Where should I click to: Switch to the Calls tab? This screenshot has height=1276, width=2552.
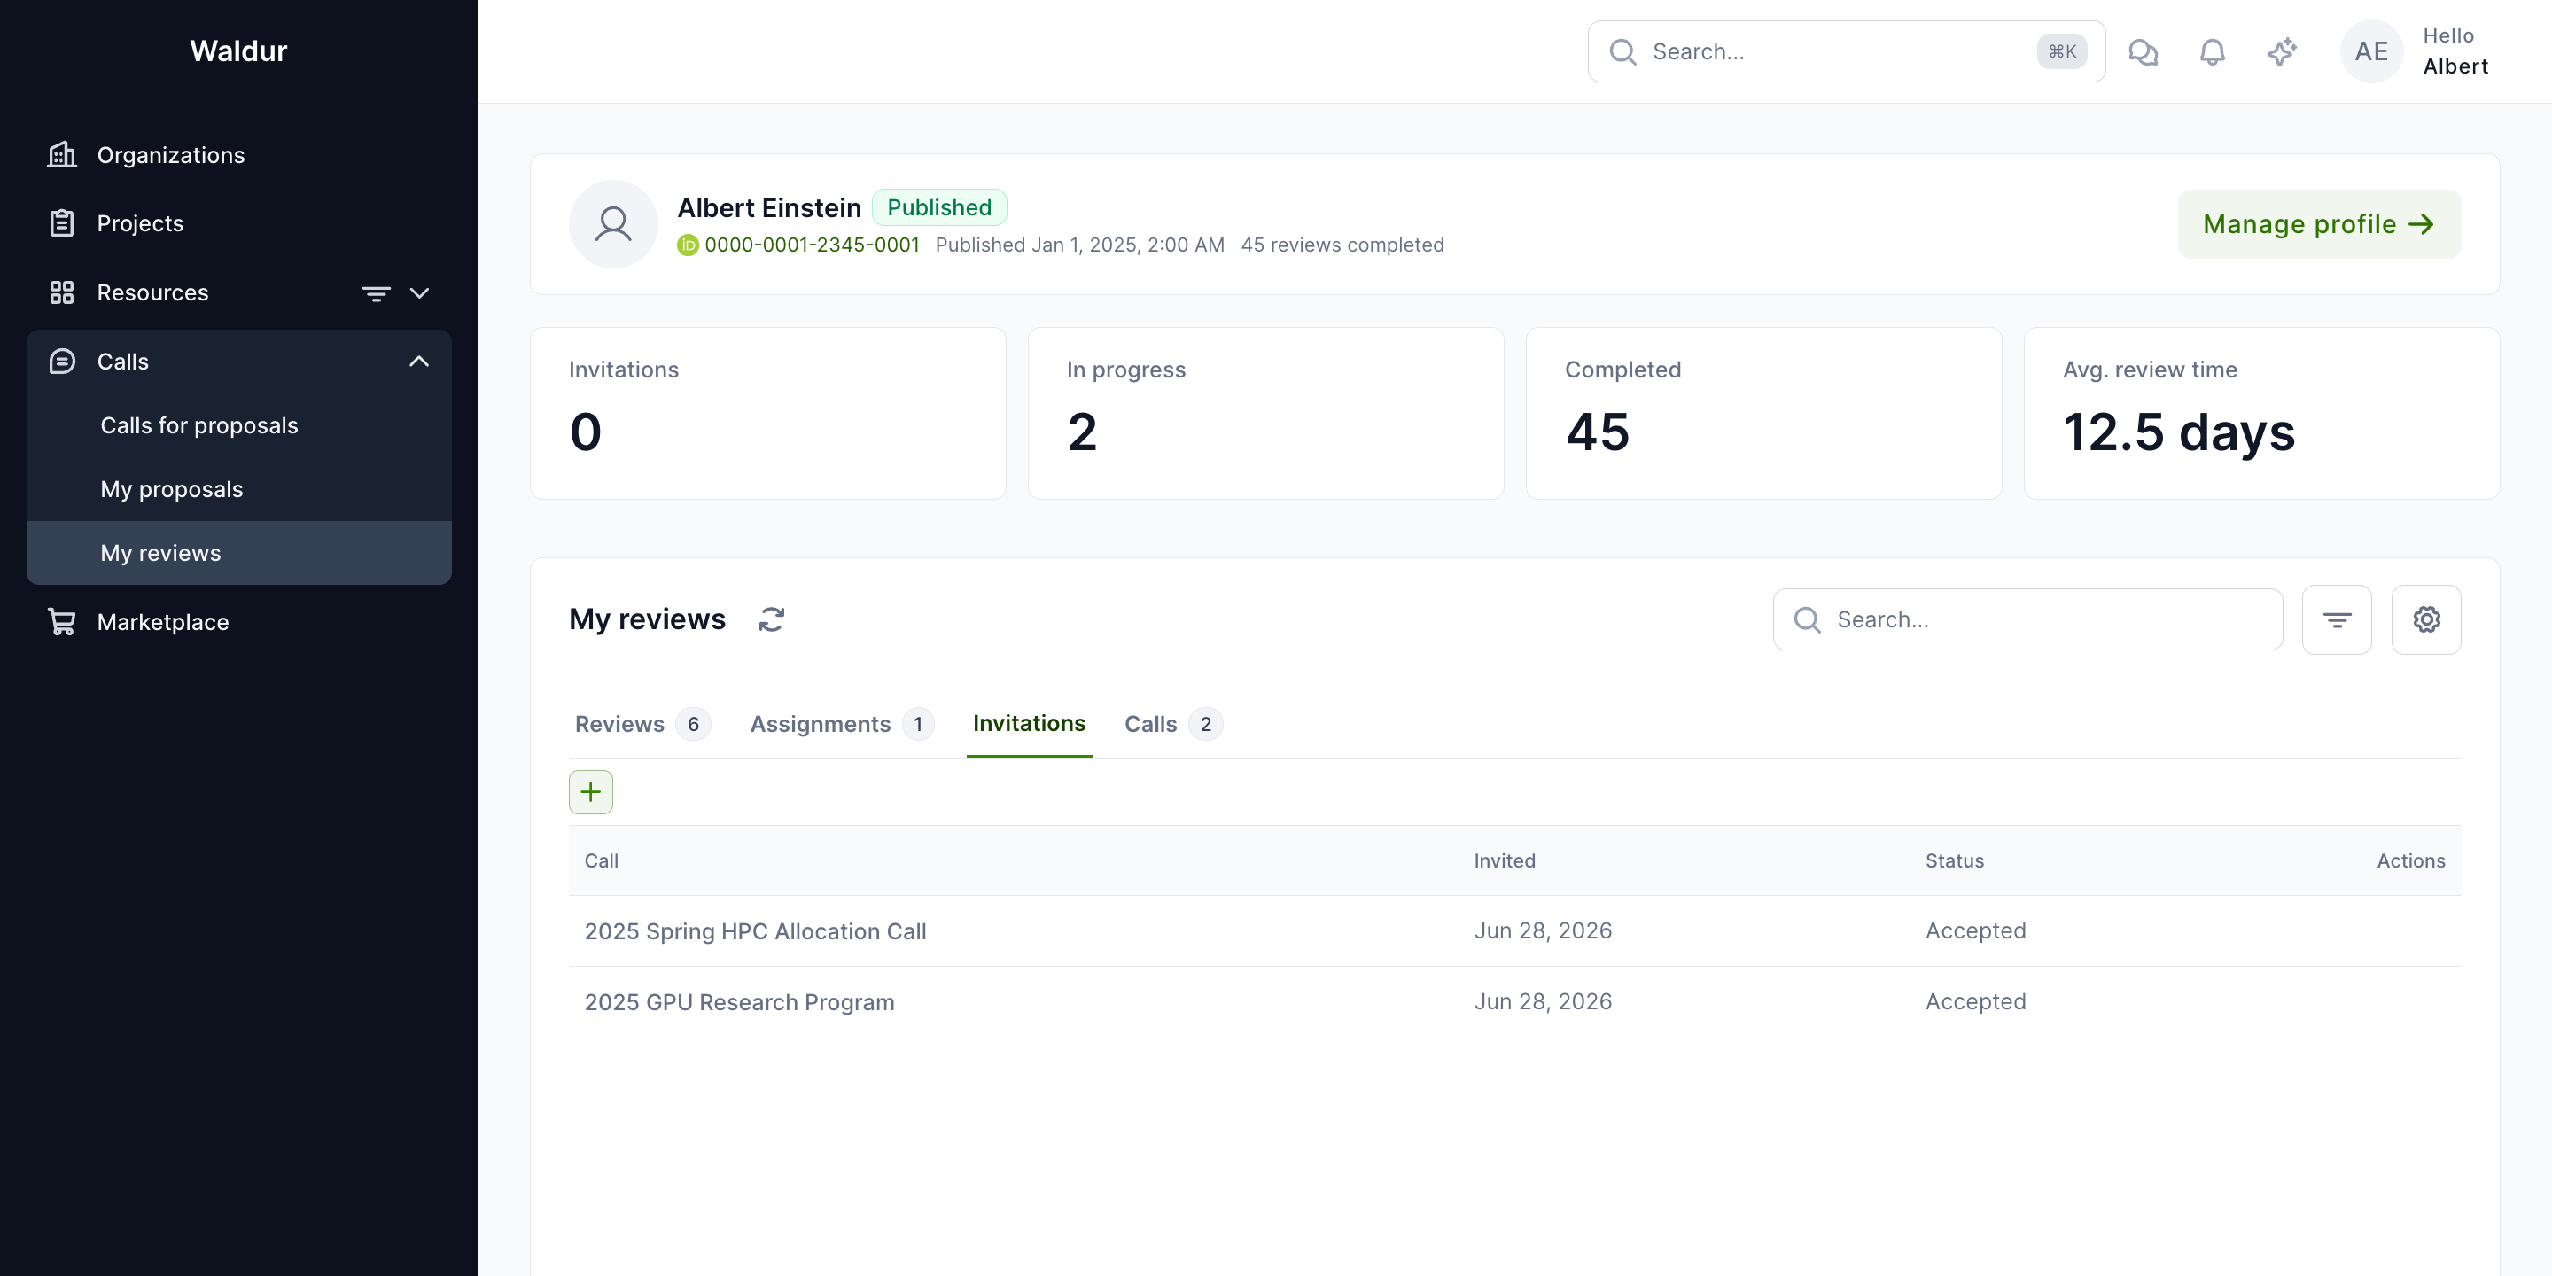click(x=1173, y=724)
